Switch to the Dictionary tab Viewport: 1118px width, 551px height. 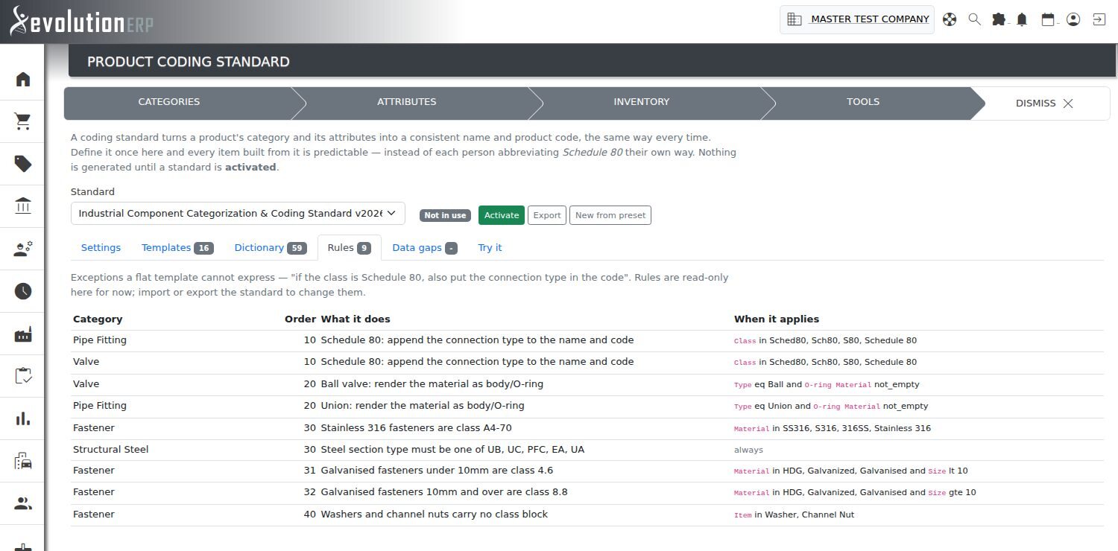pyautogui.click(x=270, y=248)
